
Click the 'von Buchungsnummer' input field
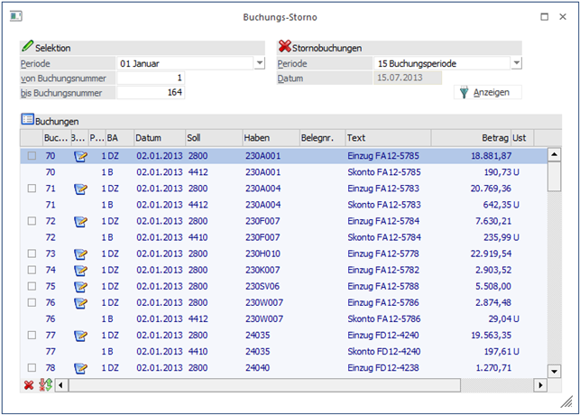tap(151, 78)
